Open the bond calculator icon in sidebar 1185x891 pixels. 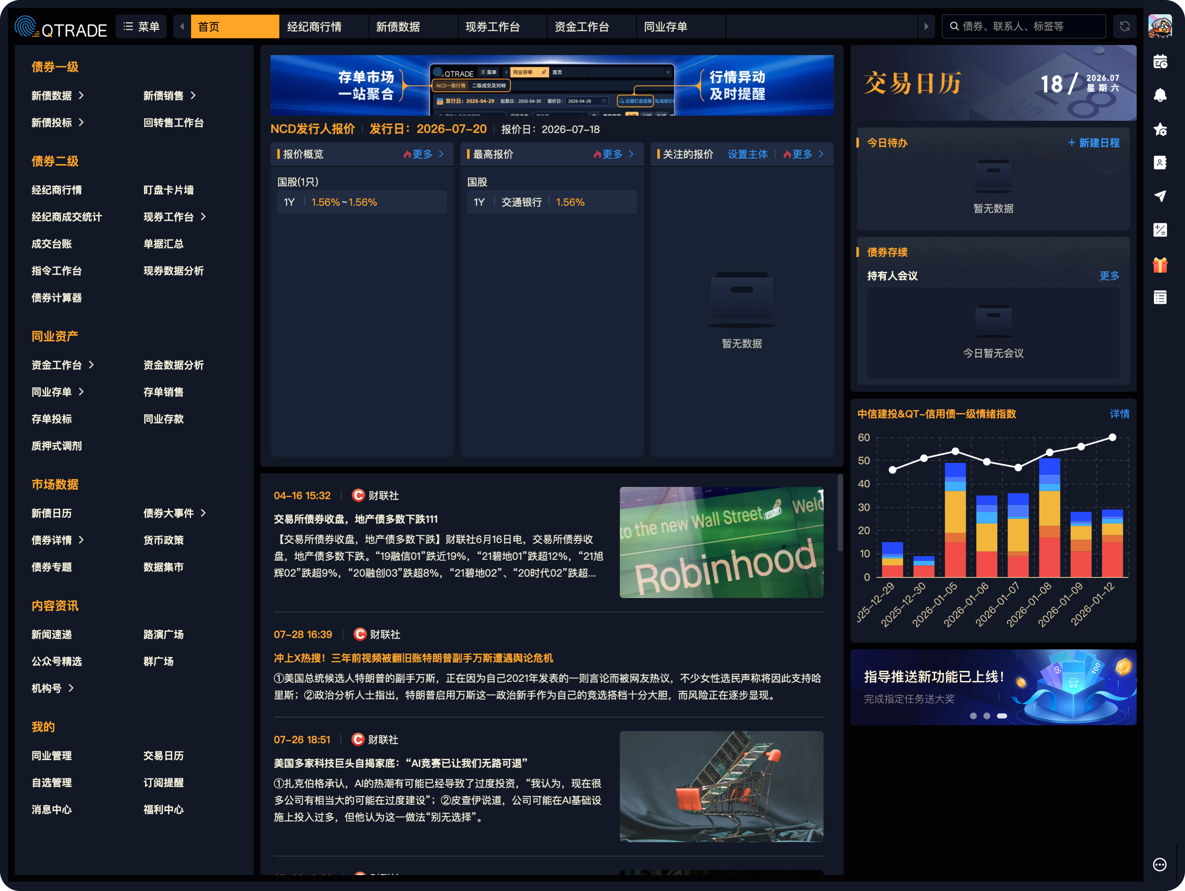[x=1160, y=230]
